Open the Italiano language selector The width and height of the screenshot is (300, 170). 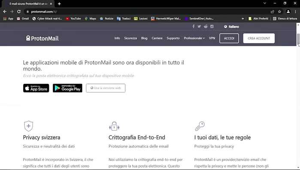pyautogui.click(x=231, y=27)
